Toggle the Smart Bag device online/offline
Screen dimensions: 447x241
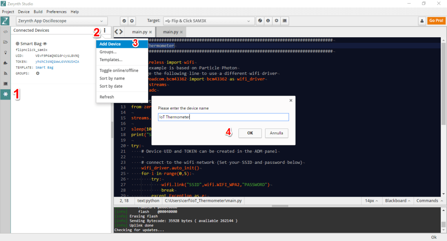(x=17, y=43)
